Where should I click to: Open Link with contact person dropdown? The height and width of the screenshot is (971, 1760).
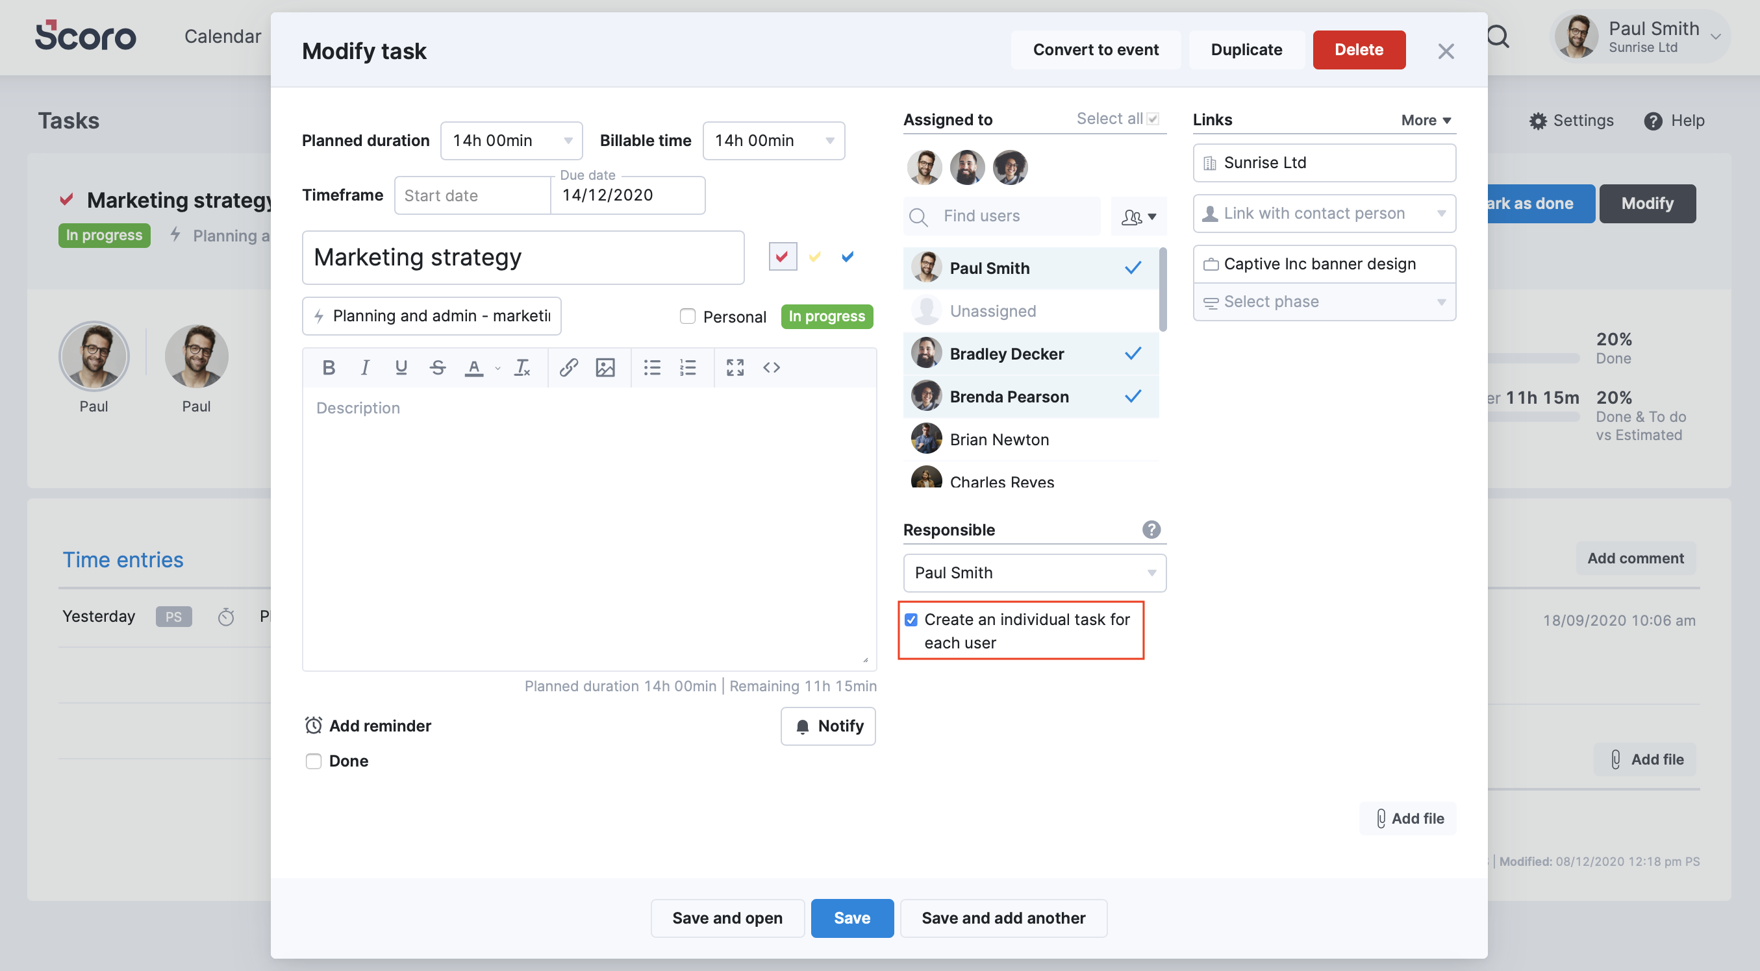point(1324,214)
